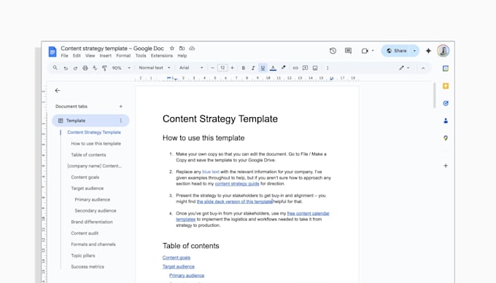Open the Normal text style dropdown
The image size is (496, 283).
pos(155,68)
